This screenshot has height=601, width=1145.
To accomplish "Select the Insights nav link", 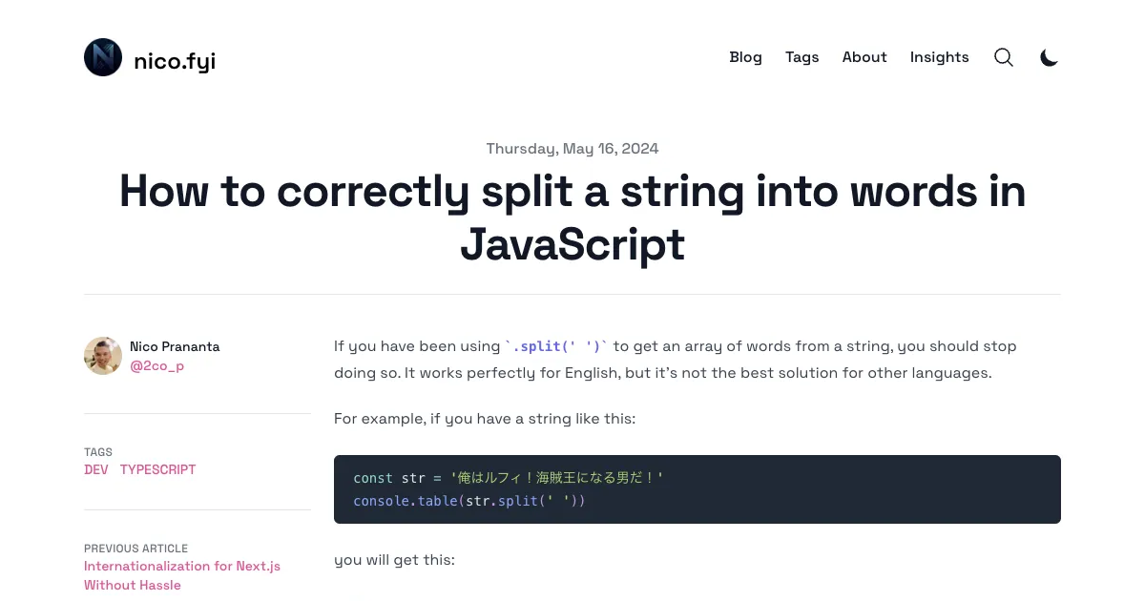I will (939, 57).
